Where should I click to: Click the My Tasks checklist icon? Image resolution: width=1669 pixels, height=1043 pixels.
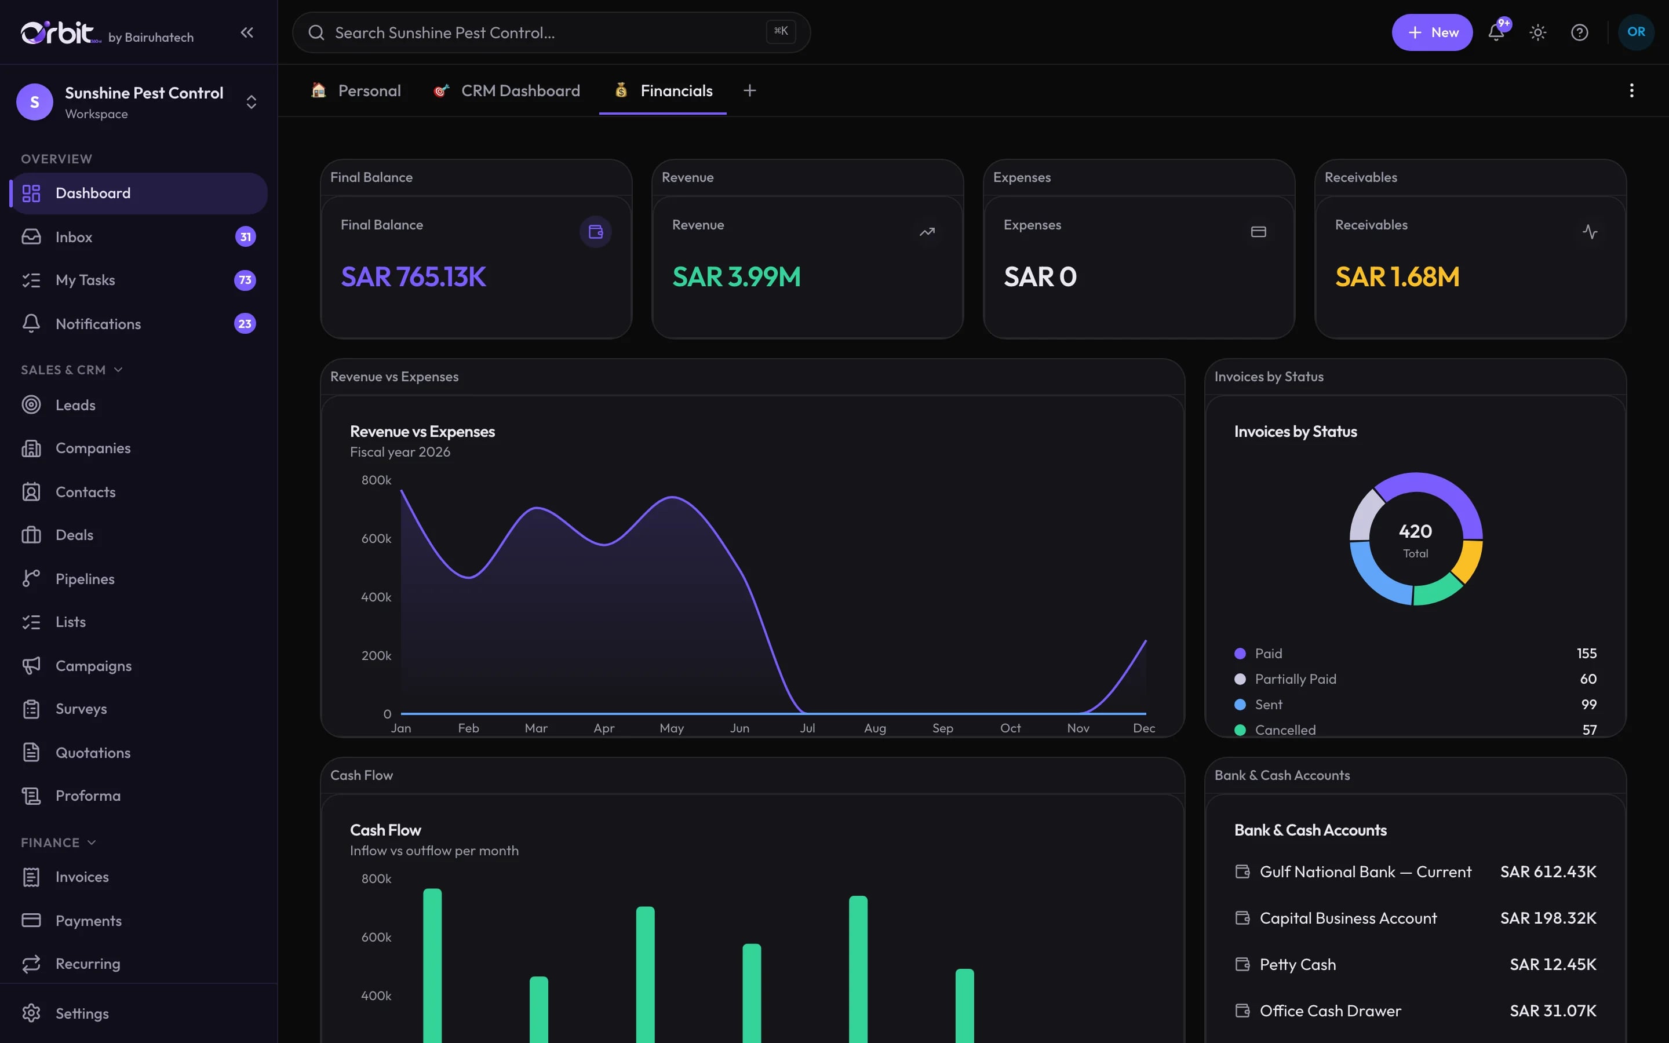point(31,280)
